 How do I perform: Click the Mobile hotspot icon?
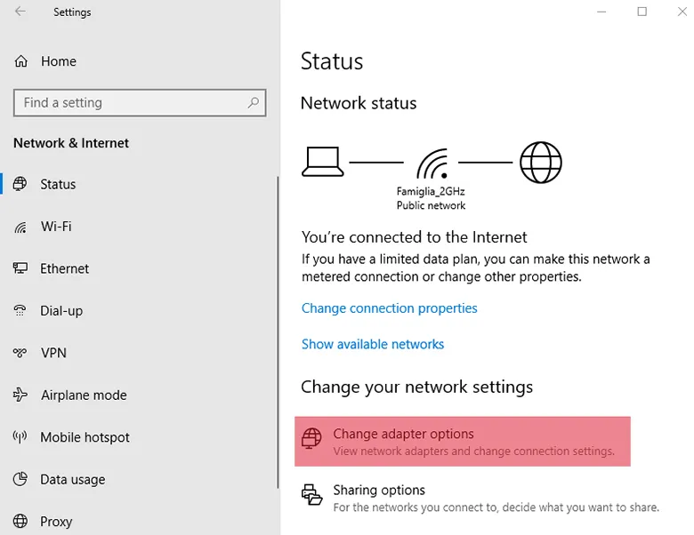[x=20, y=437]
